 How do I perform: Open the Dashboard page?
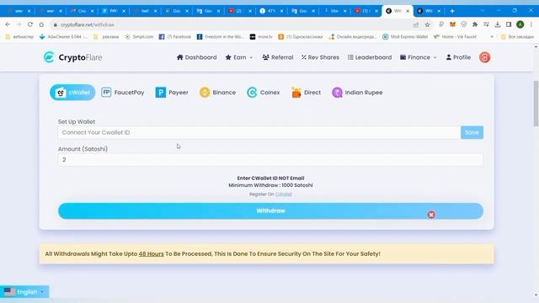pyautogui.click(x=196, y=57)
